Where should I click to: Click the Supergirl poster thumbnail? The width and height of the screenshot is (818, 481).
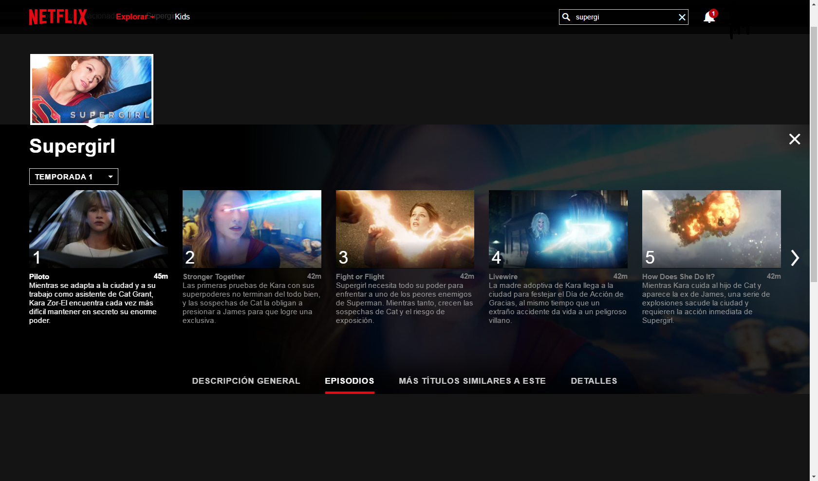[x=92, y=89]
